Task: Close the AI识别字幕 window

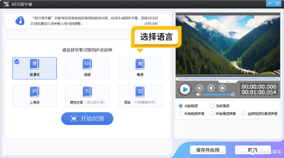Action: pyautogui.click(x=277, y=3)
